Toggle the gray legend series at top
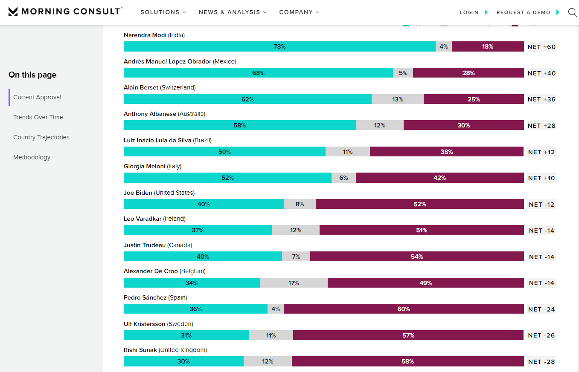 coord(445,25)
